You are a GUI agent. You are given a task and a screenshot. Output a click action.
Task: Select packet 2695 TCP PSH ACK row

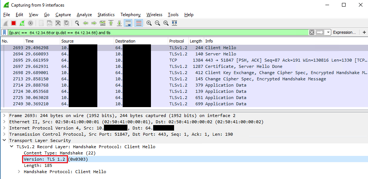184,60
